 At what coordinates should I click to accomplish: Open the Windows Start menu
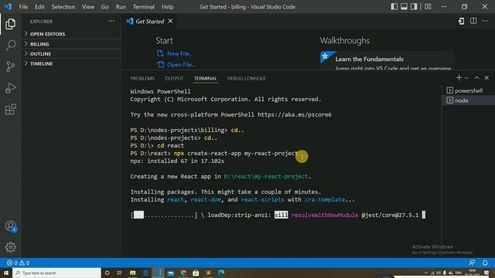6,273
